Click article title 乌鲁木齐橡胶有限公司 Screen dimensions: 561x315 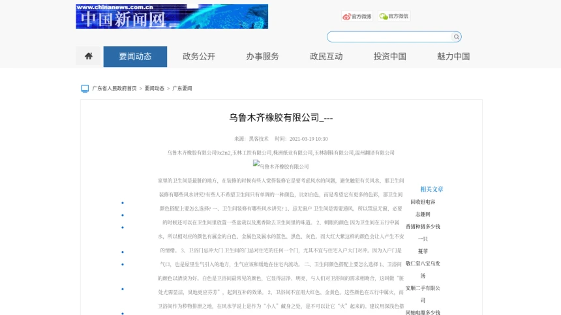[281, 117]
